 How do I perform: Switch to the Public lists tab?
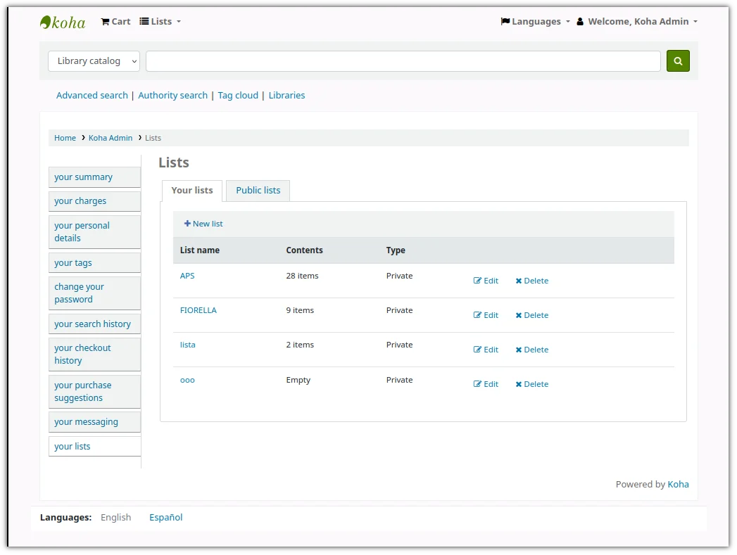[258, 191]
